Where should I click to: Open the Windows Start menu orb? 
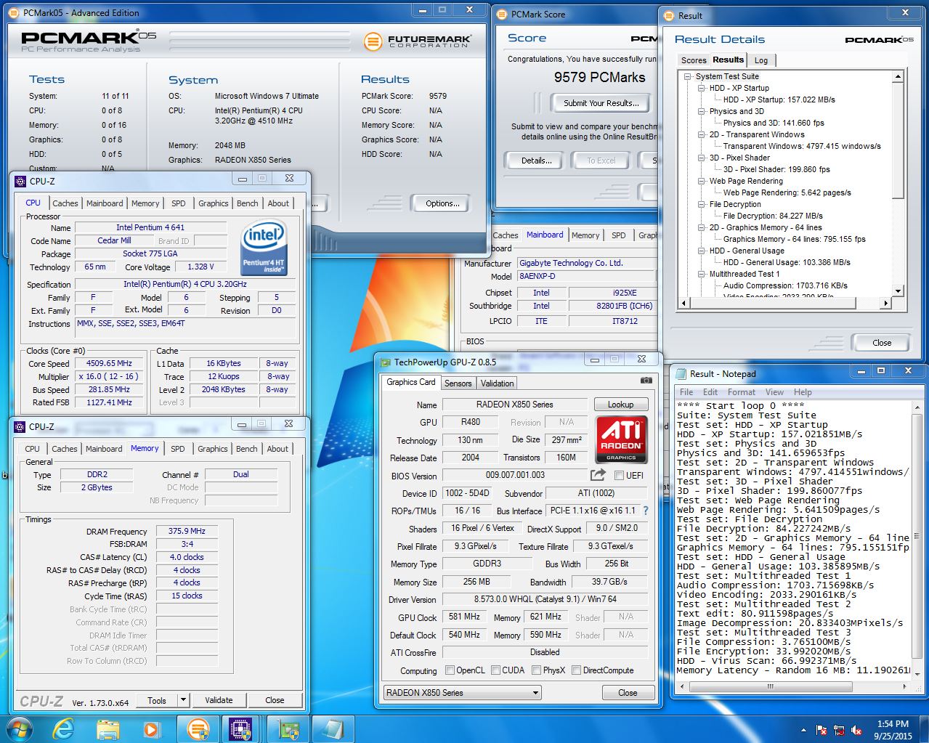18,729
